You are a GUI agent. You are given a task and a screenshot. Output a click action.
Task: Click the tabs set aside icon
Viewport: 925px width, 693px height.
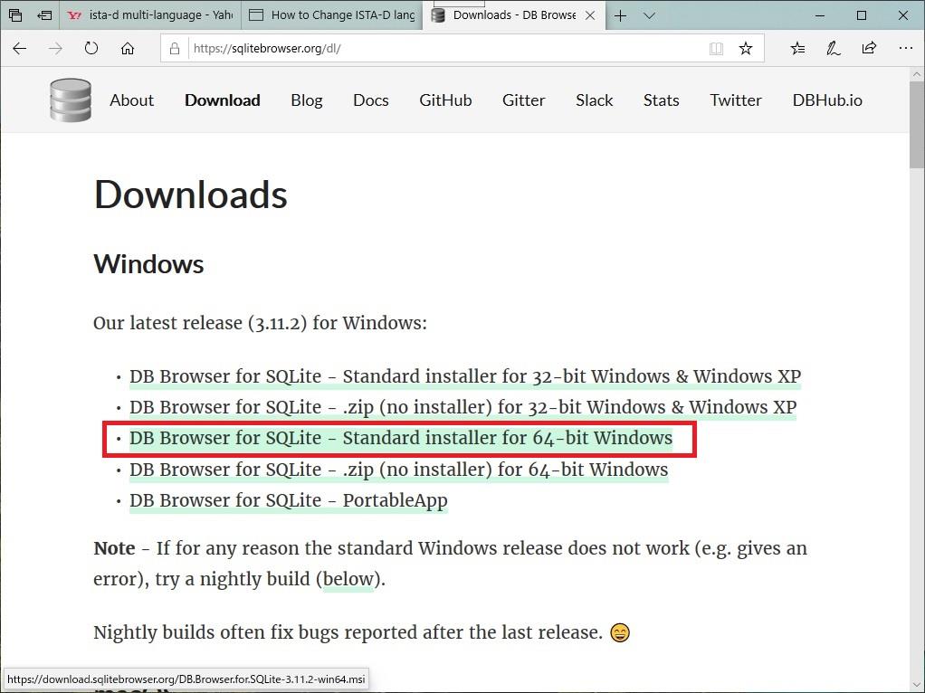pos(15,15)
